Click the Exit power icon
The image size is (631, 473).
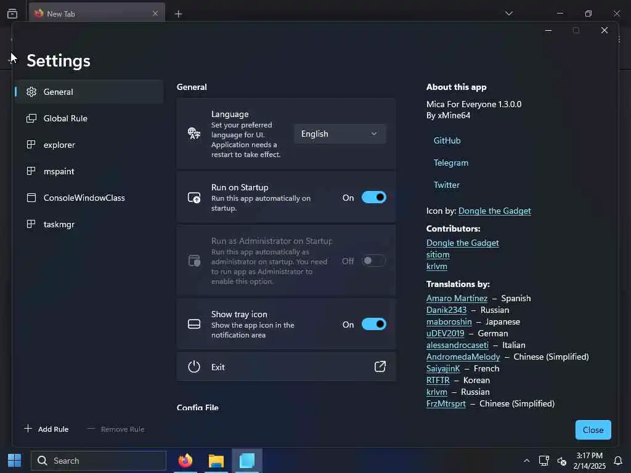(194, 367)
